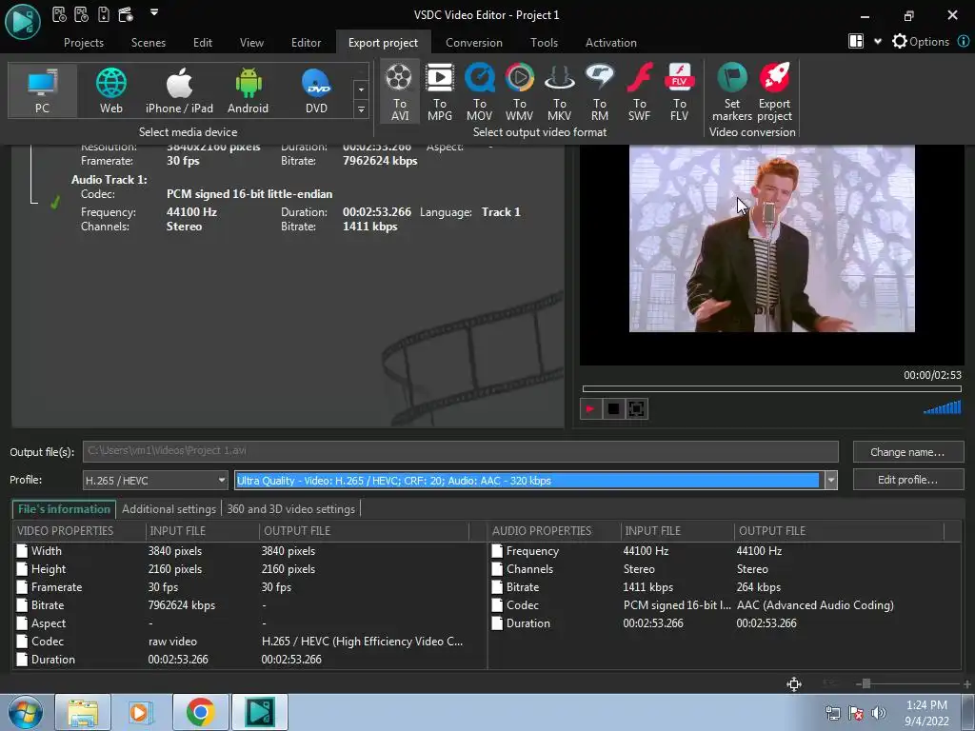The width and height of the screenshot is (975, 731).
Task: Click the system tray volume icon
Action: pyautogui.click(x=878, y=713)
